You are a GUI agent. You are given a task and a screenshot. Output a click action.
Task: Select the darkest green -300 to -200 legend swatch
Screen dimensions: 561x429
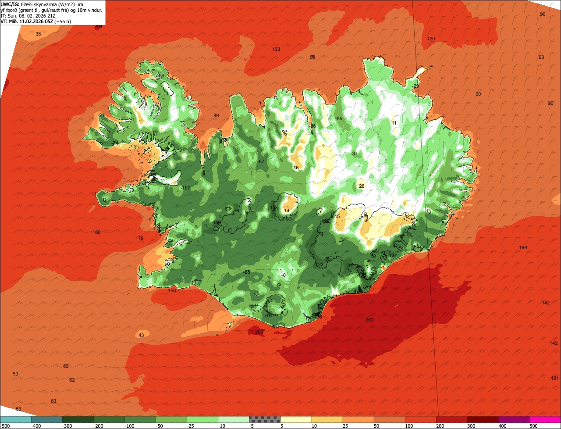click(x=78, y=419)
